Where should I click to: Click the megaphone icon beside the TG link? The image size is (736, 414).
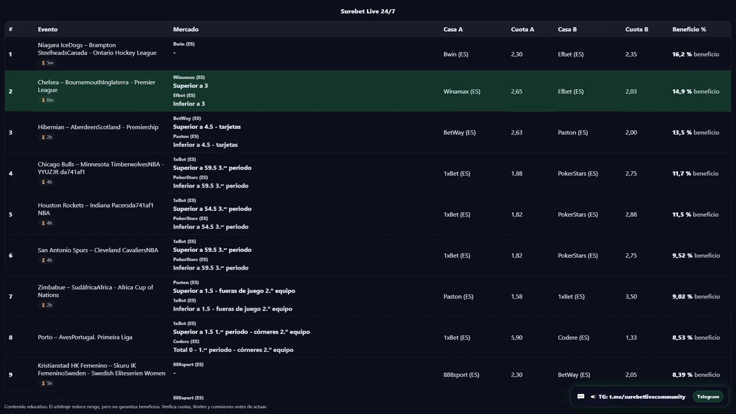(592, 397)
